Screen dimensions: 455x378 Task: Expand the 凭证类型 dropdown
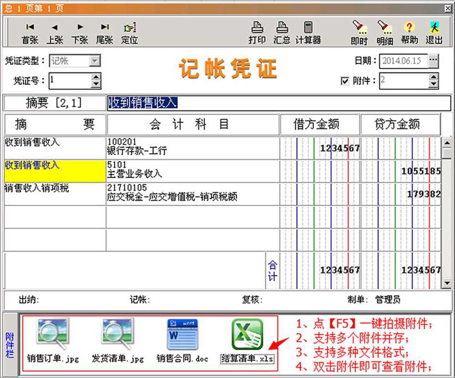[95, 61]
